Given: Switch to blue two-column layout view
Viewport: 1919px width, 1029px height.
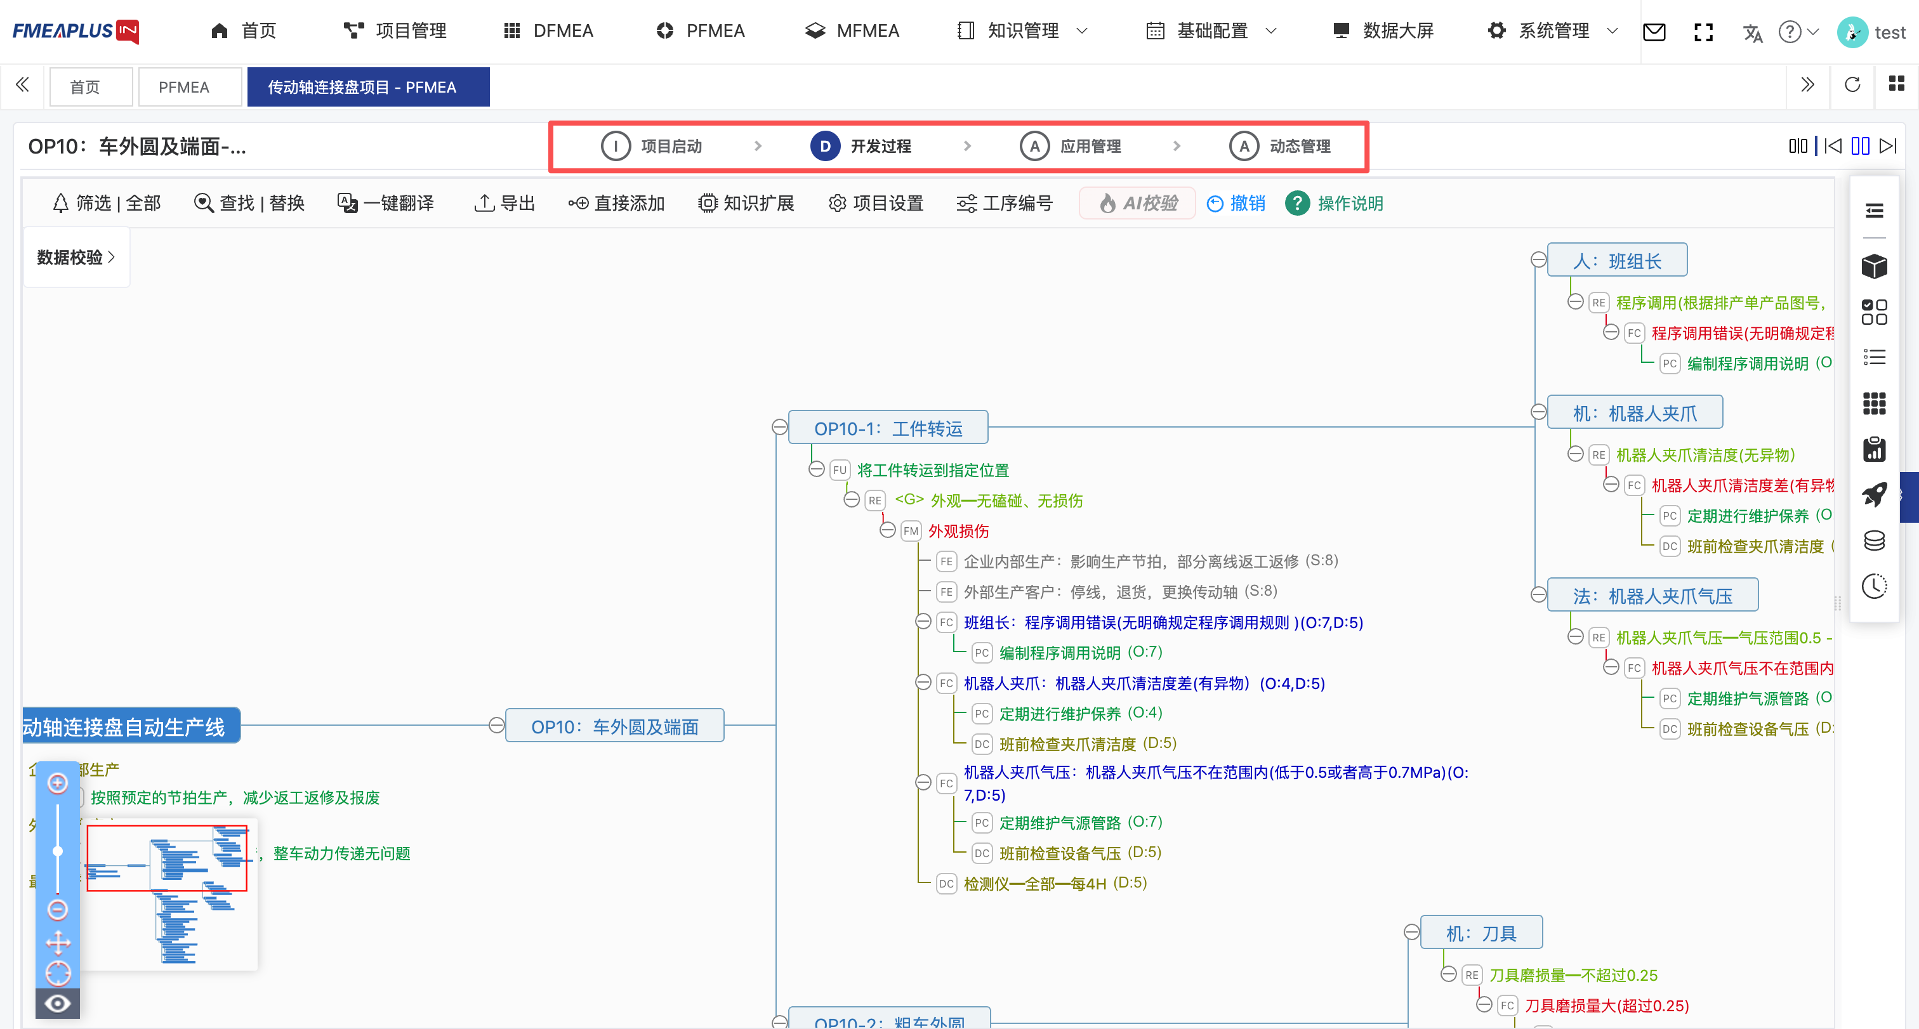Looking at the screenshot, I should (1860, 146).
